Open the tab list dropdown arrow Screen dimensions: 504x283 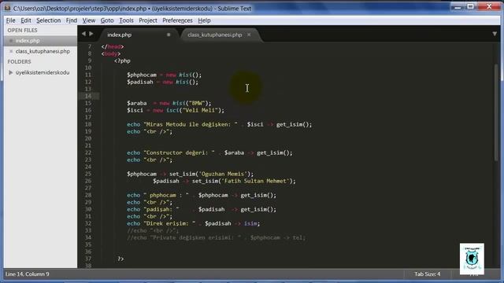(x=495, y=34)
